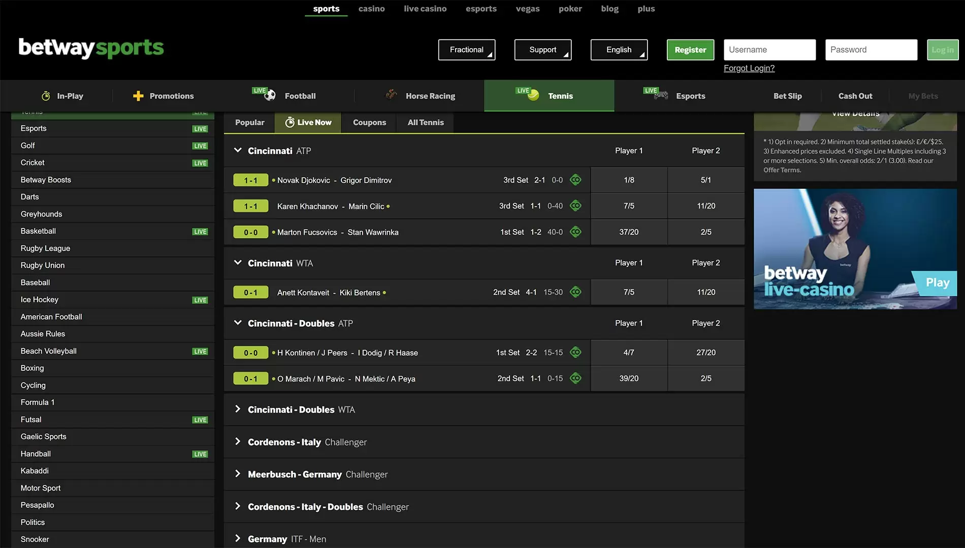Collapse the Cincinnati WTA section

pyautogui.click(x=237, y=262)
